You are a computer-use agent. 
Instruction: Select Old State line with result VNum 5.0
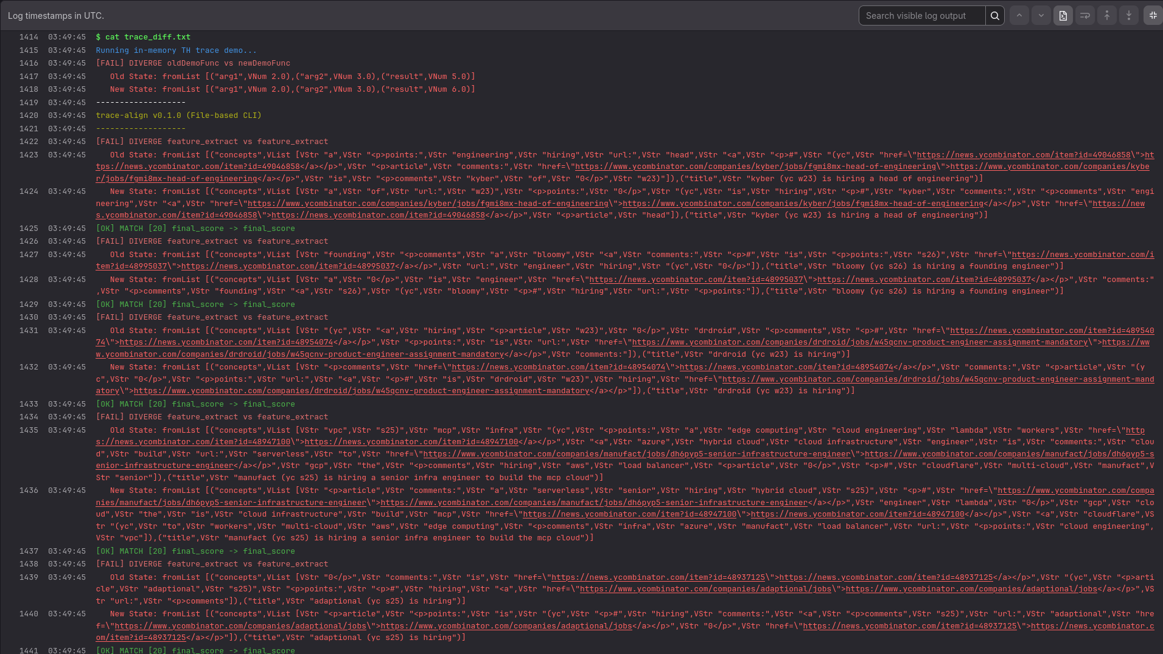click(293, 77)
